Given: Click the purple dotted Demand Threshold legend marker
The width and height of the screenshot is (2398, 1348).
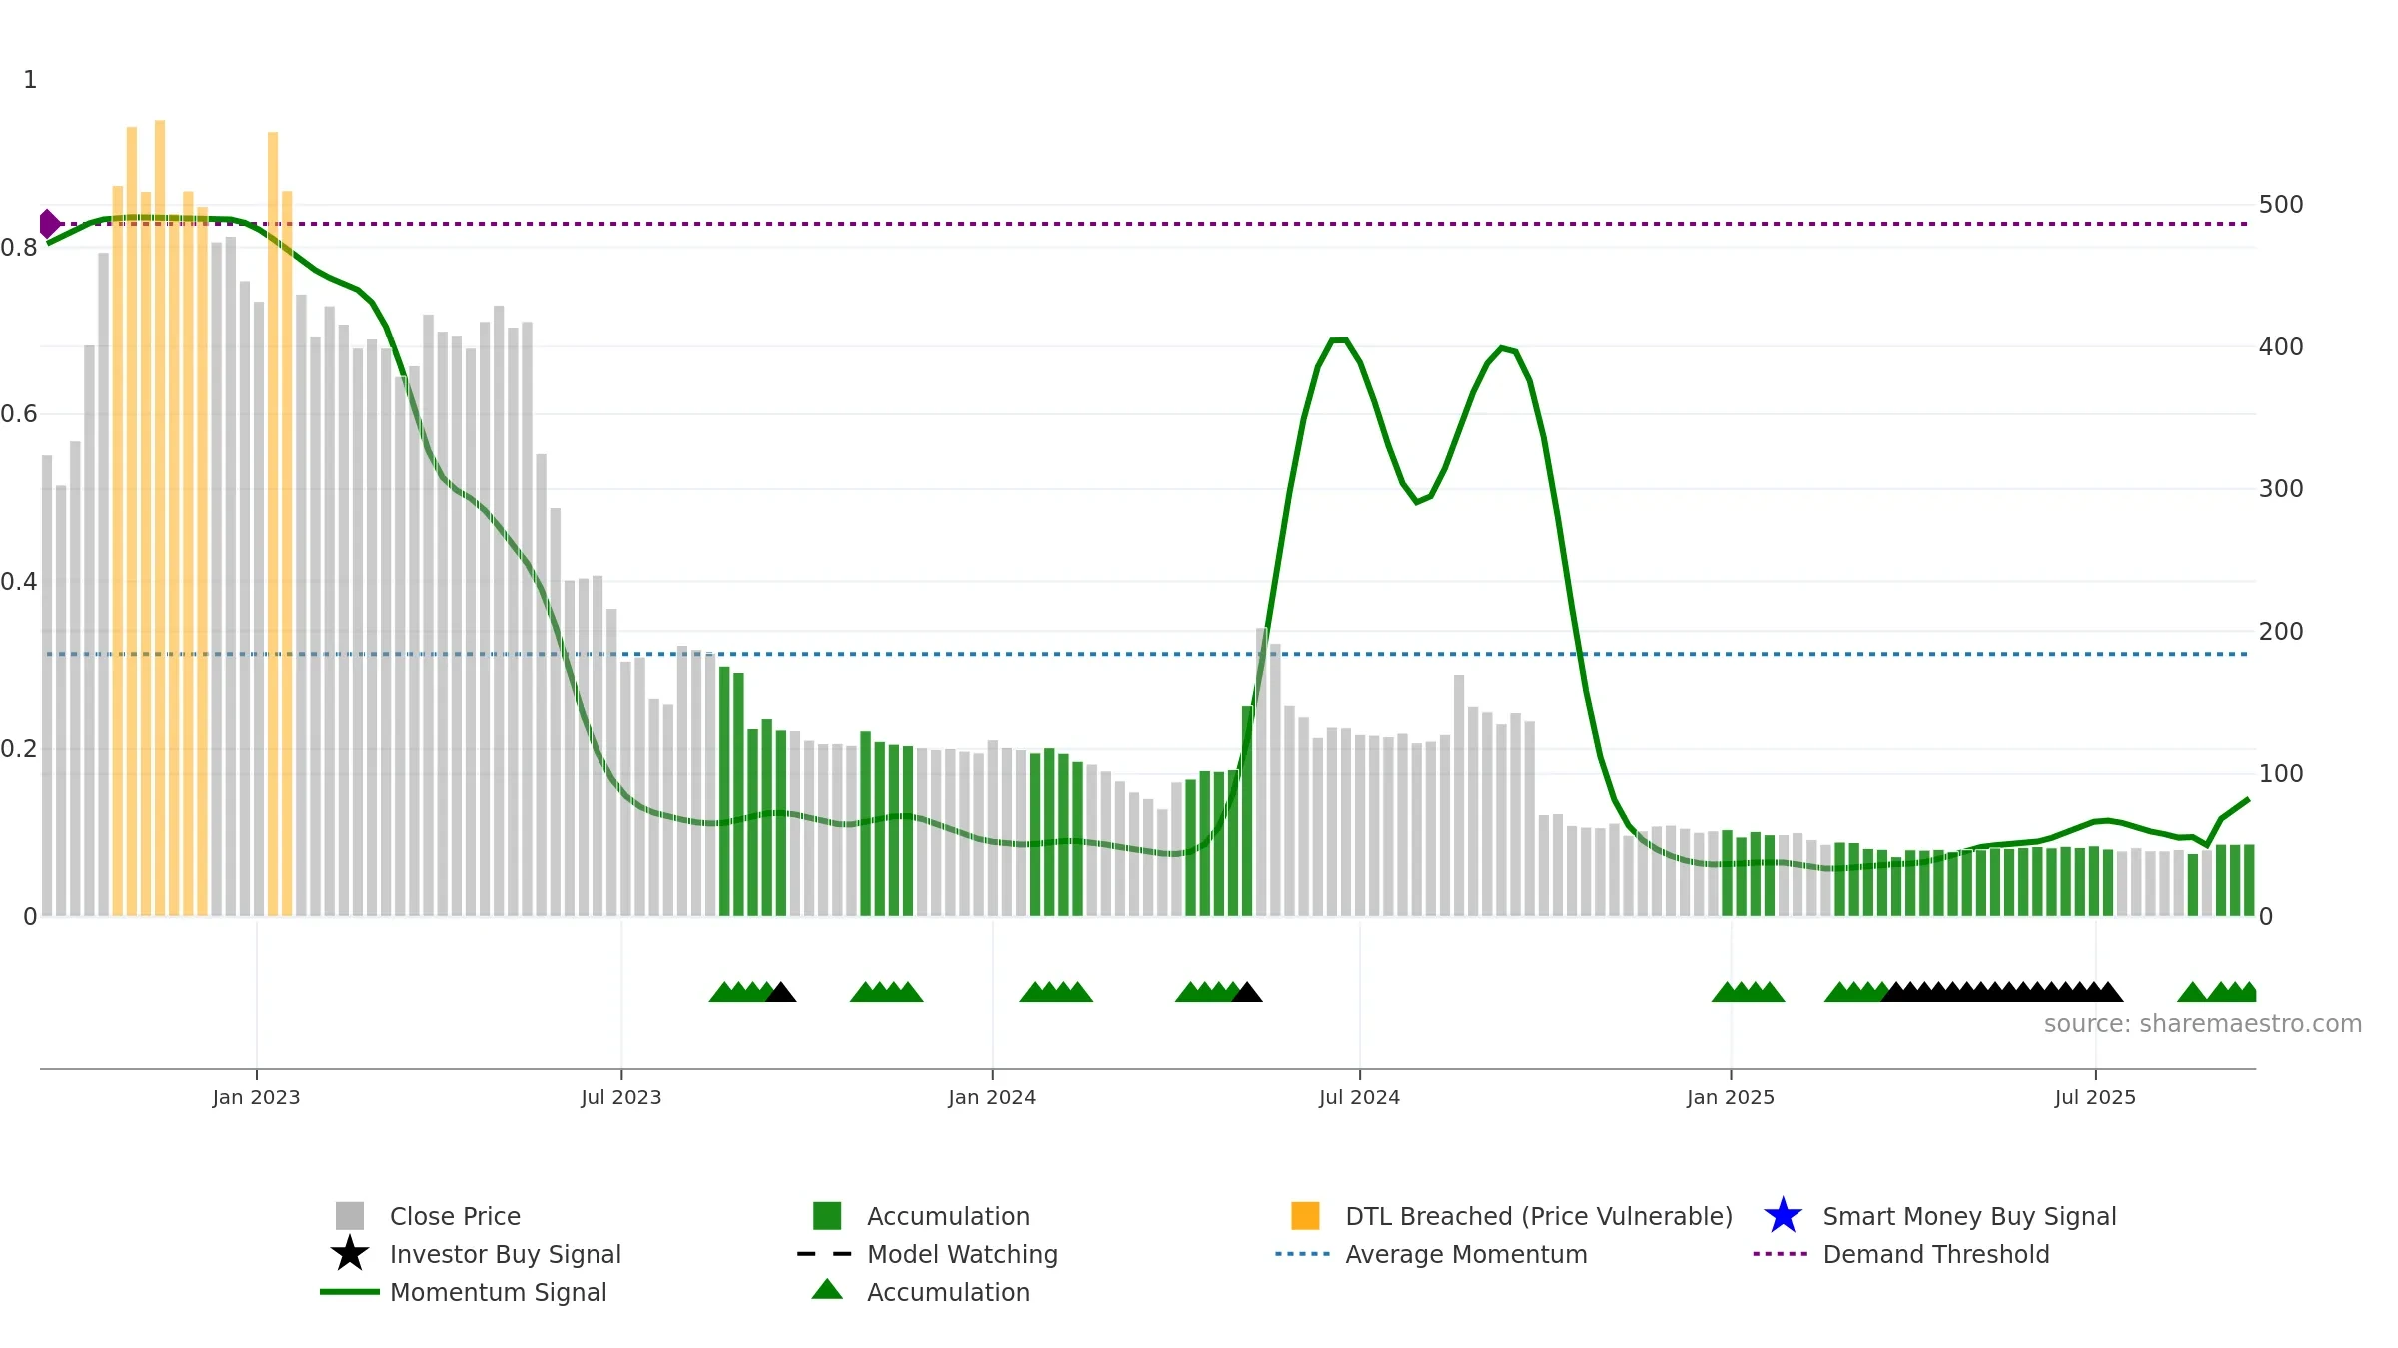Looking at the screenshot, I should click(1781, 1254).
